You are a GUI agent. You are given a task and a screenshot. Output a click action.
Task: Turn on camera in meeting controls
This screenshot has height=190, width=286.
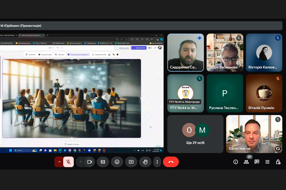click(90, 162)
